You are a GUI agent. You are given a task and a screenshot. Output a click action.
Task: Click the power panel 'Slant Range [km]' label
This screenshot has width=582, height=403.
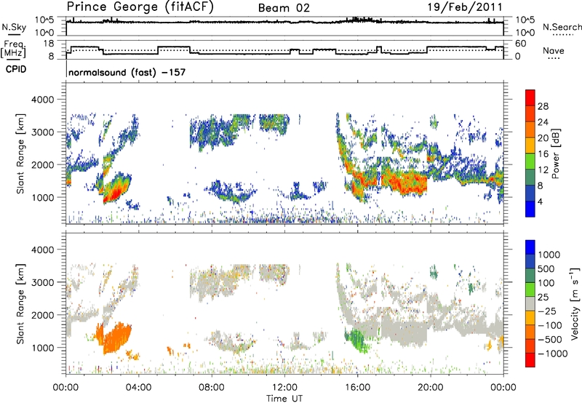[x=20, y=153]
